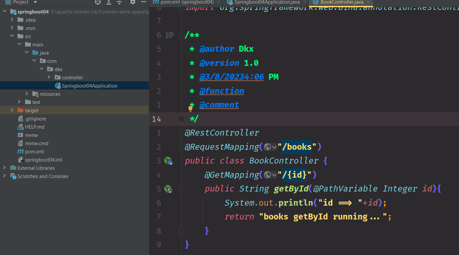Image resolution: width=459 pixels, height=255 pixels.
Task: Expand the test folder chevron
Action: 19,102
